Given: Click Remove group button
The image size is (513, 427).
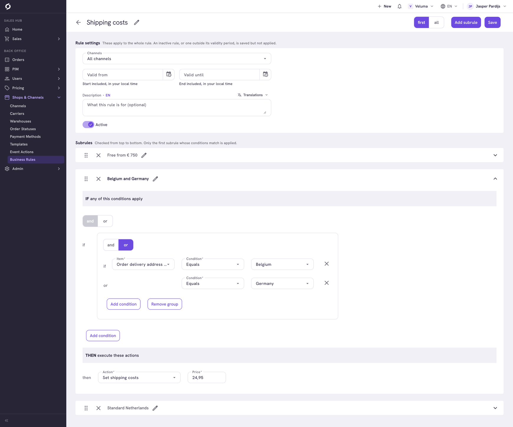Looking at the screenshot, I should (165, 304).
